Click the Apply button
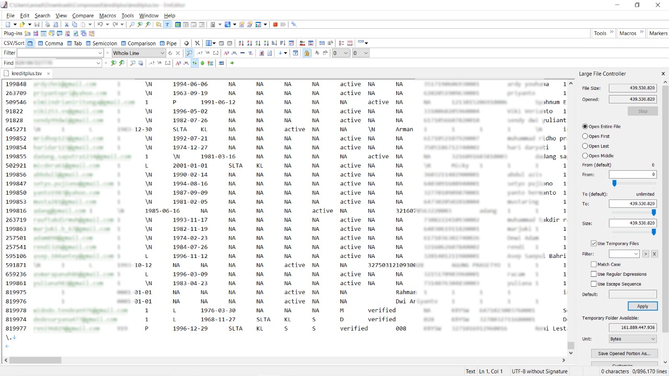The image size is (669, 376). coord(642,307)
